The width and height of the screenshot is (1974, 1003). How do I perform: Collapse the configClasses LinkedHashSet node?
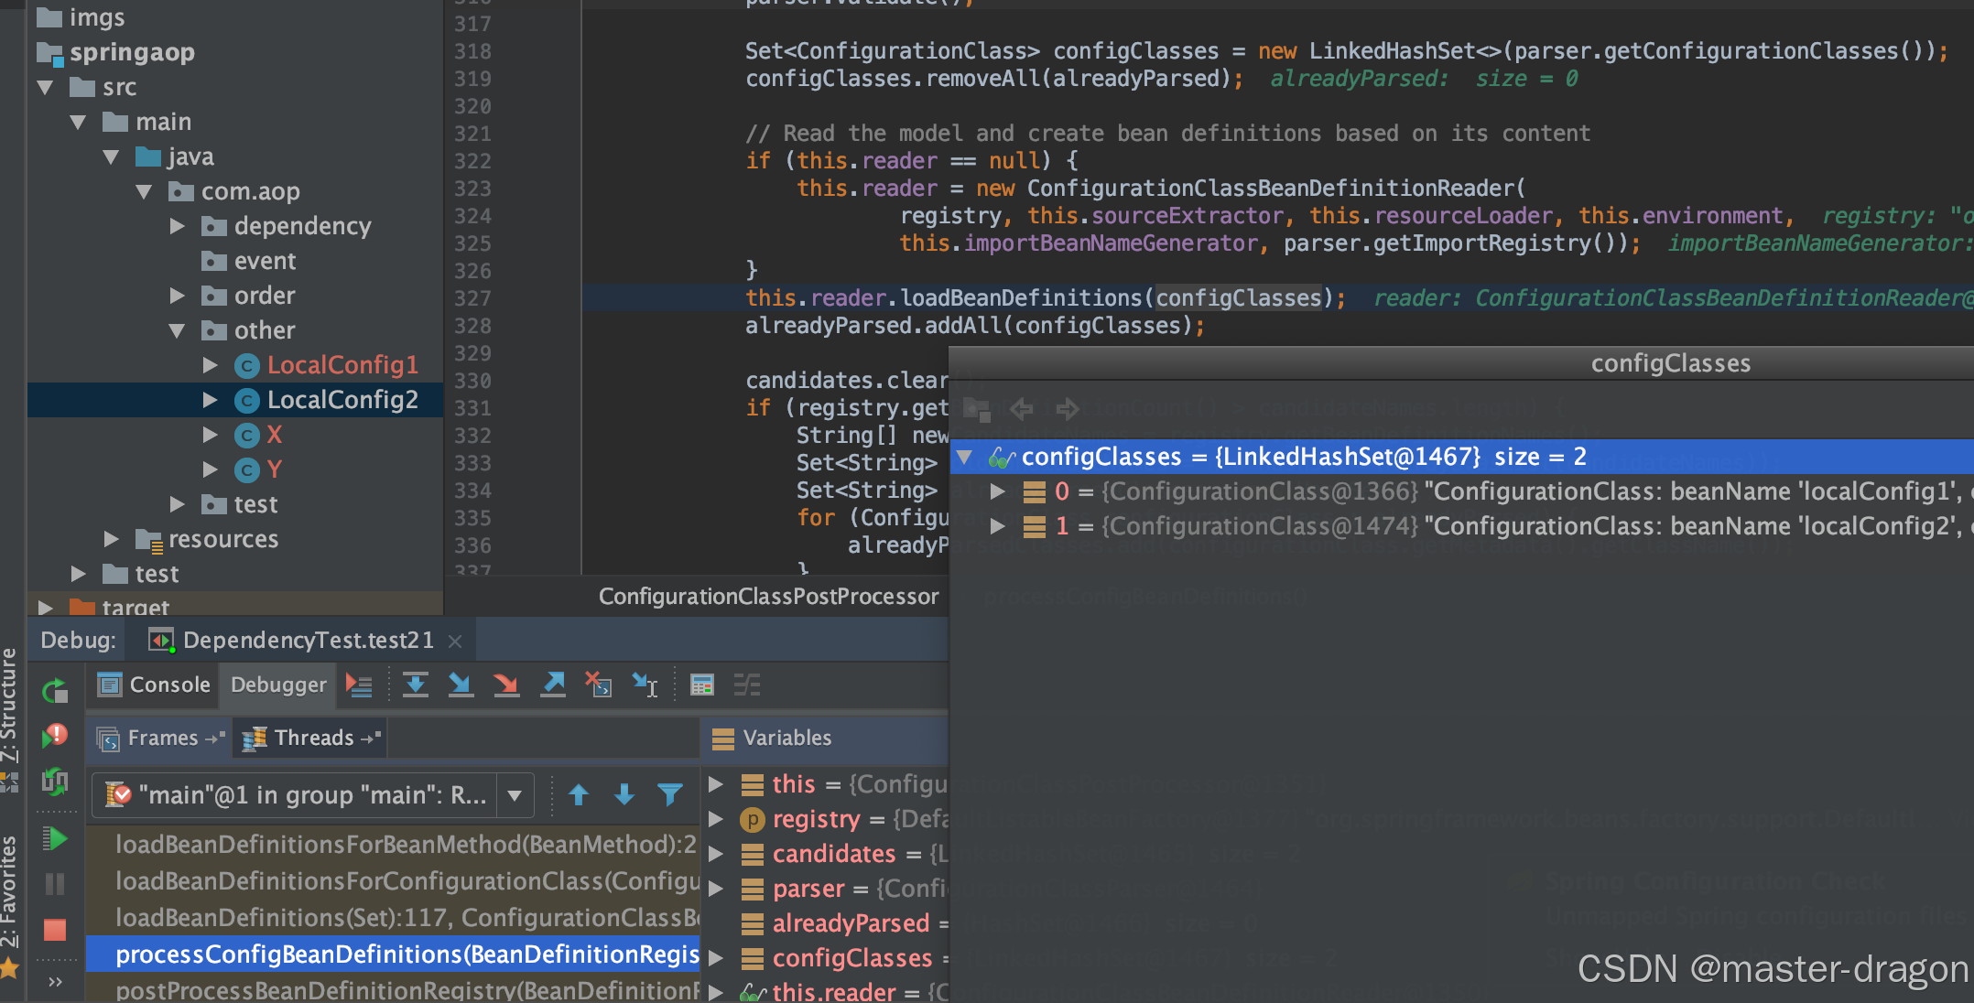(964, 456)
